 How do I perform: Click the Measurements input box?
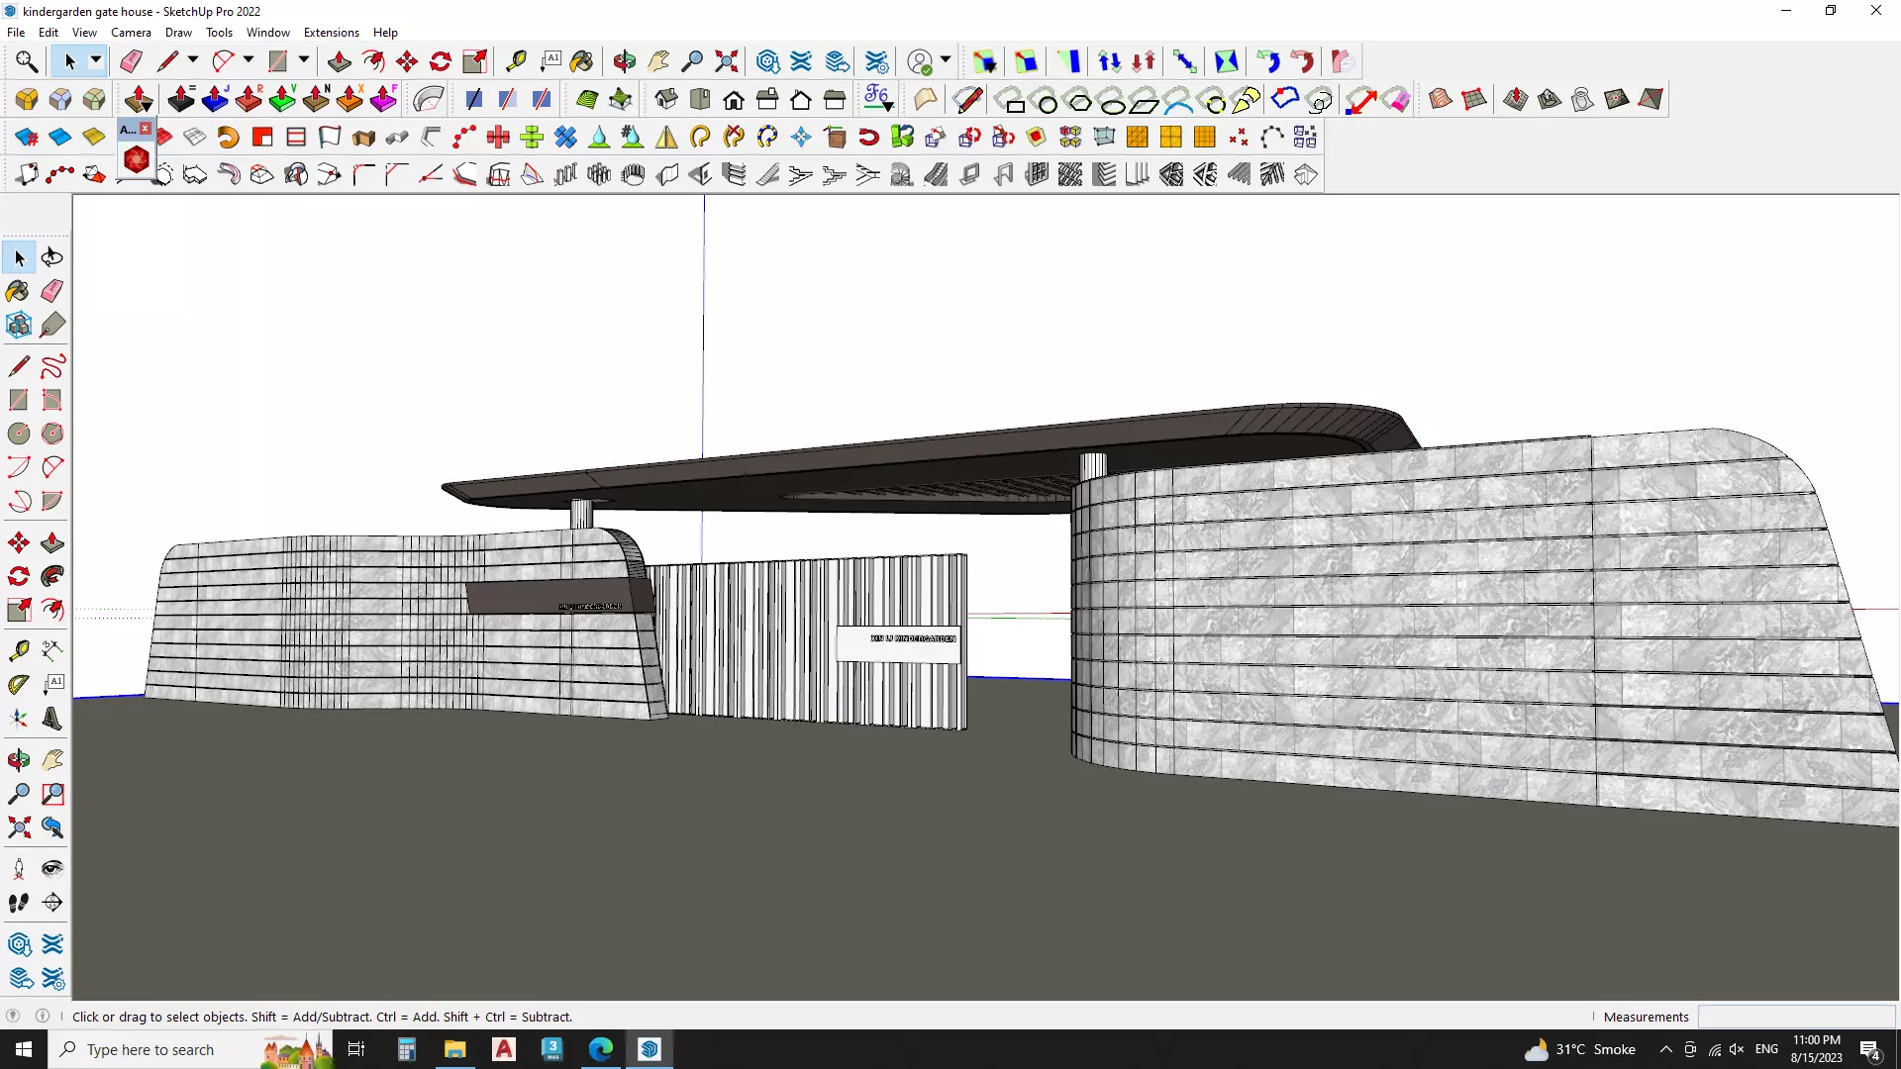pyautogui.click(x=1796, y=1017)
